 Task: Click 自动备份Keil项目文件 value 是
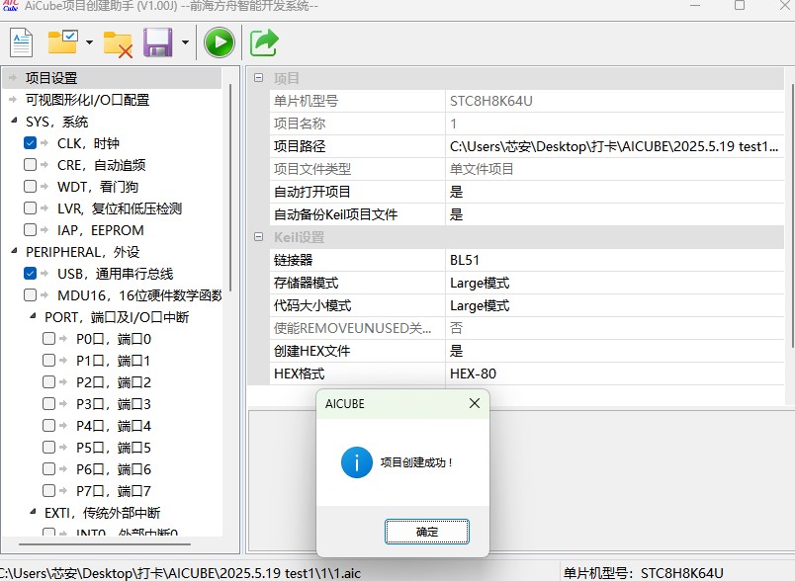614,214
